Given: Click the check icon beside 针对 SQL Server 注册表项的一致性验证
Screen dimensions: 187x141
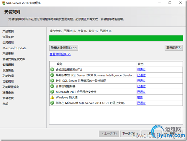Looking at the screenshot, I should 52,81.
